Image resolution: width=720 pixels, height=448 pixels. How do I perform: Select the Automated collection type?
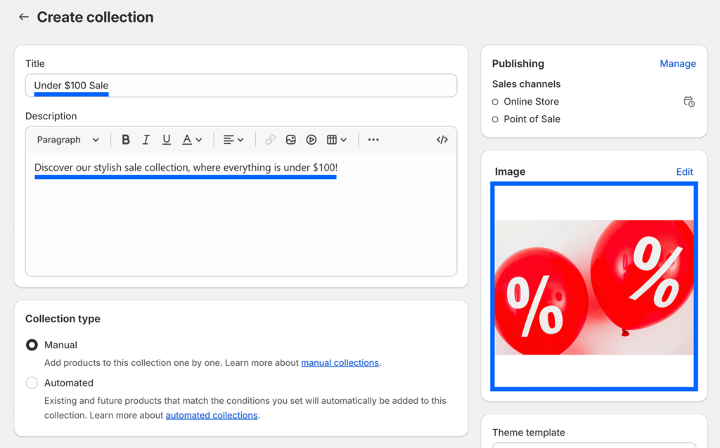pyautogui.click(x=32, y=383)
